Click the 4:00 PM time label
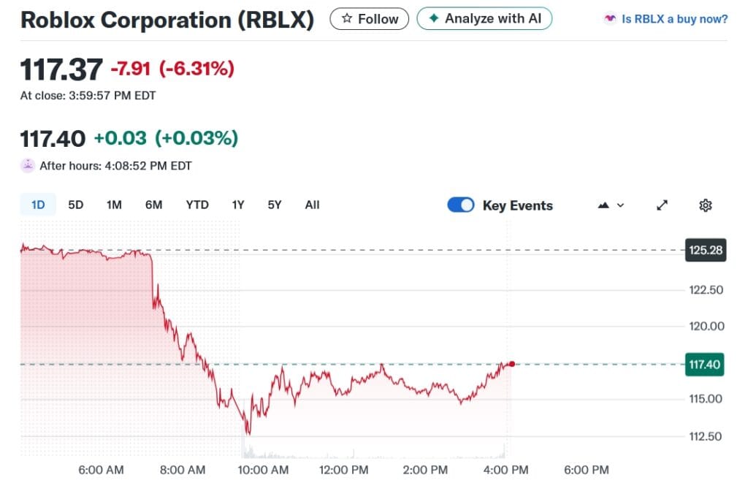 click(506, 470)
